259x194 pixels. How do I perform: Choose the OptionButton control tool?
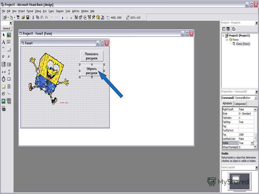9,57
